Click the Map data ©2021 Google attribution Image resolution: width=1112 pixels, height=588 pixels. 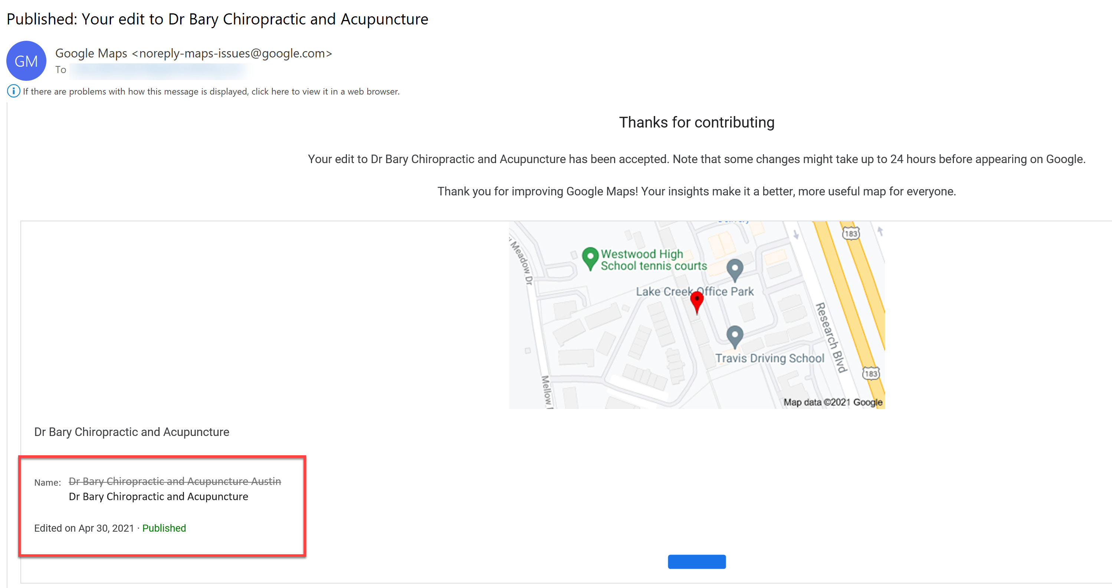point(833,402)
